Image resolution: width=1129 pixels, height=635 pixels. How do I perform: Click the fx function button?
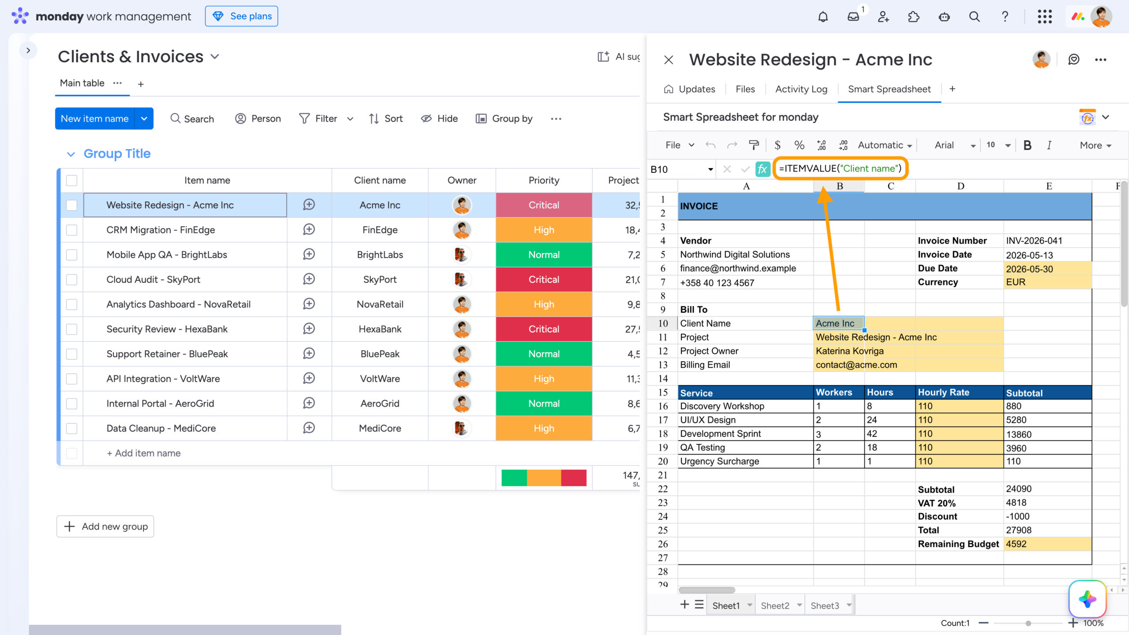click(763, 169)
